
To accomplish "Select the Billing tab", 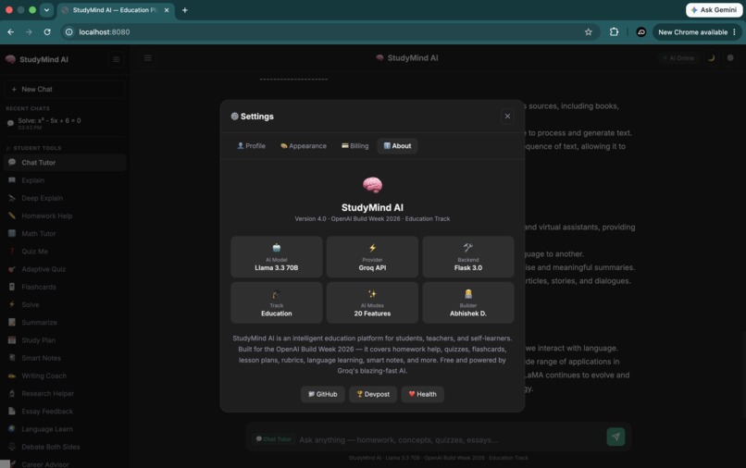I will click(354, 146).
